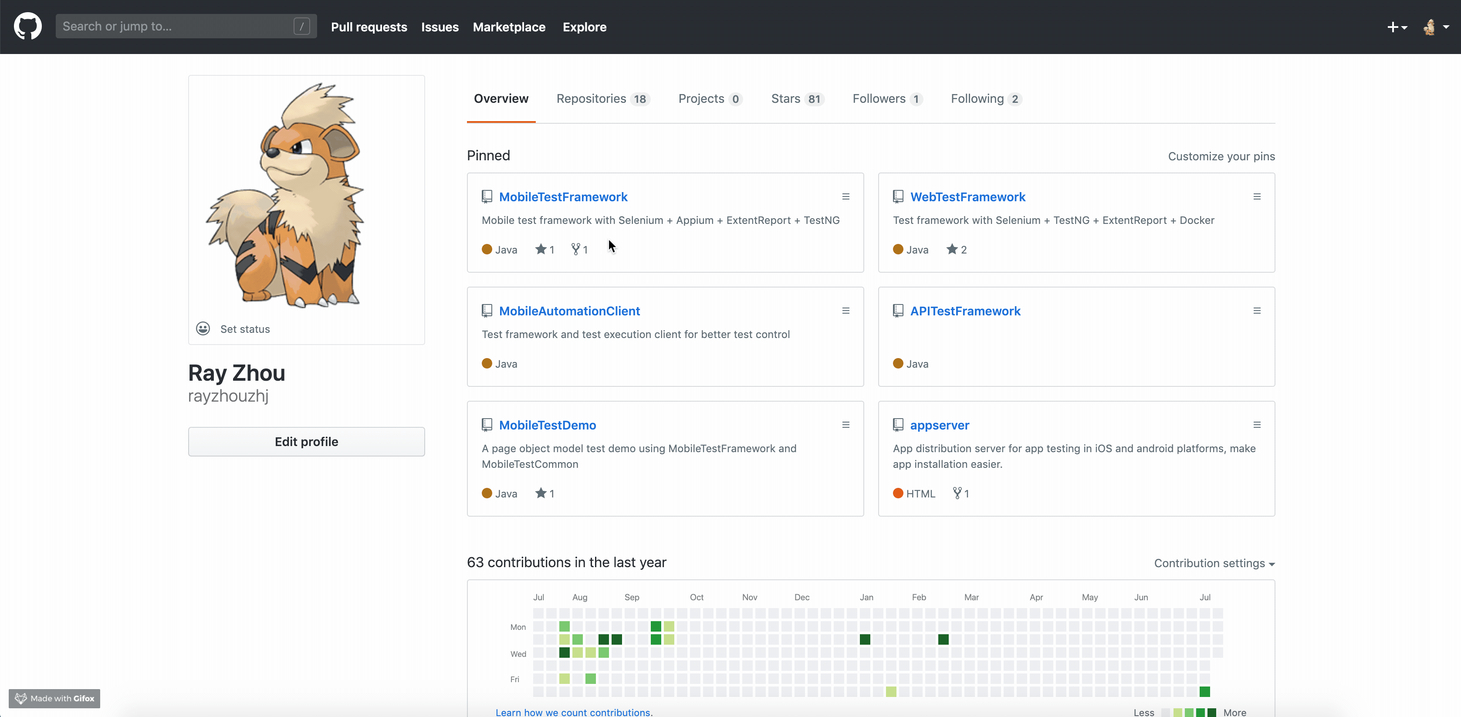This screenshot has height=717, width=1461.
Task: Open Explore in header
Action: click(x=584, y=27)
